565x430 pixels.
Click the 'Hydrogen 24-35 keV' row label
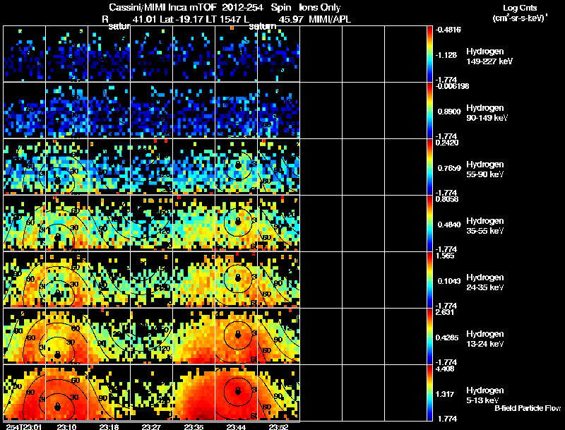485,282
